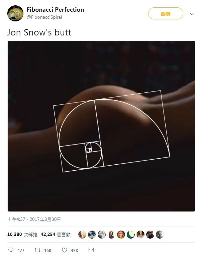Like the tweet with heart icon

(64, 250)
